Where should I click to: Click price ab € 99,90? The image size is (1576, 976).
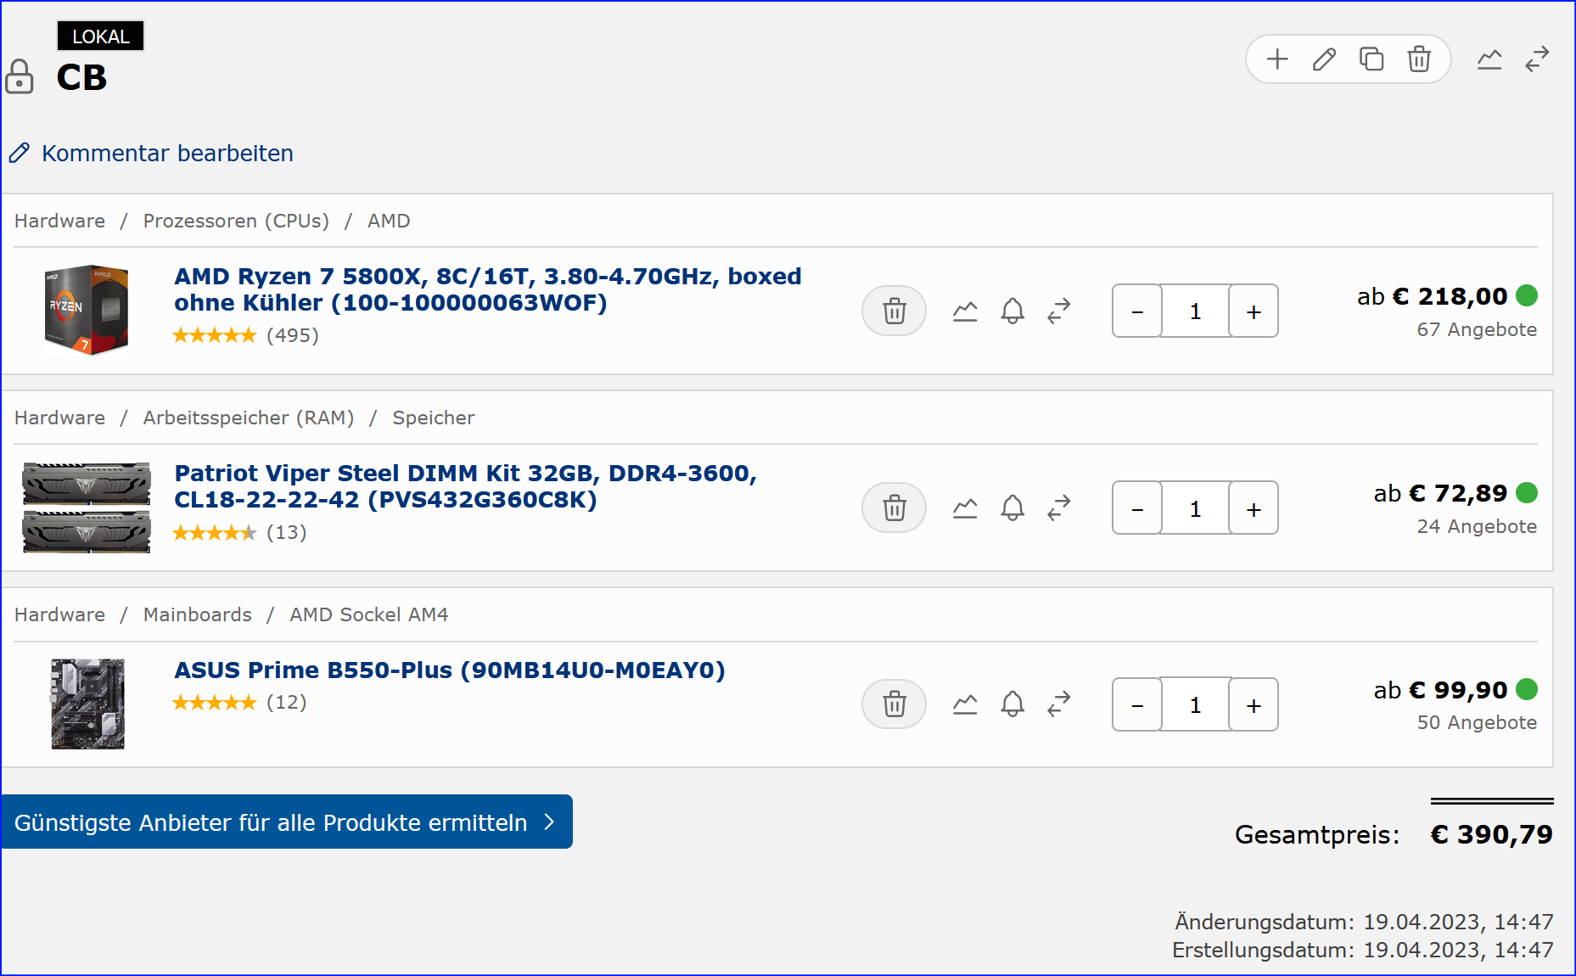tap(1440, 690)
